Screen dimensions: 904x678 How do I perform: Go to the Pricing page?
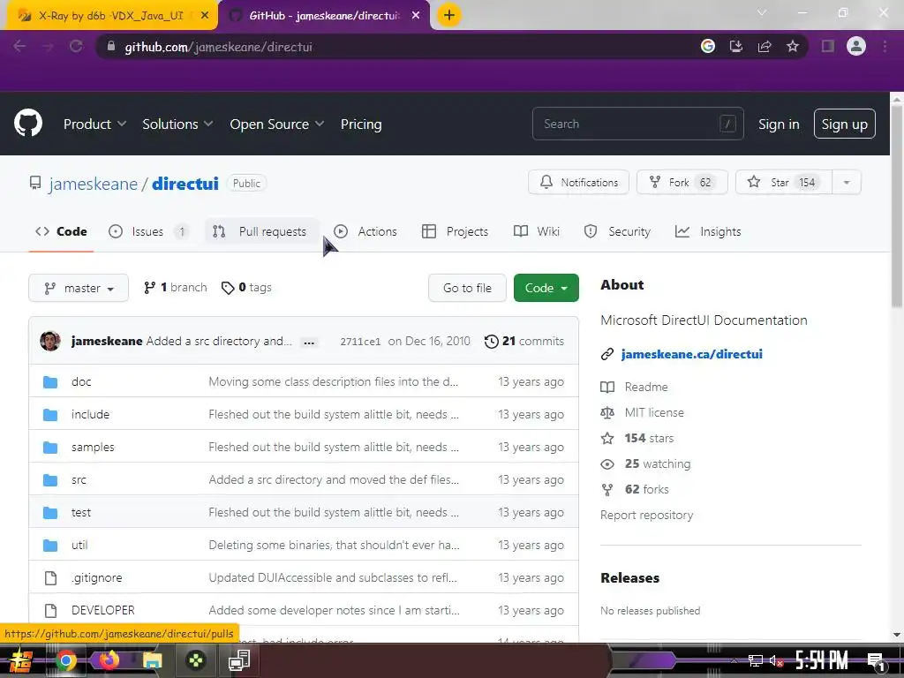pyautogui.click(x=361, y=124)
